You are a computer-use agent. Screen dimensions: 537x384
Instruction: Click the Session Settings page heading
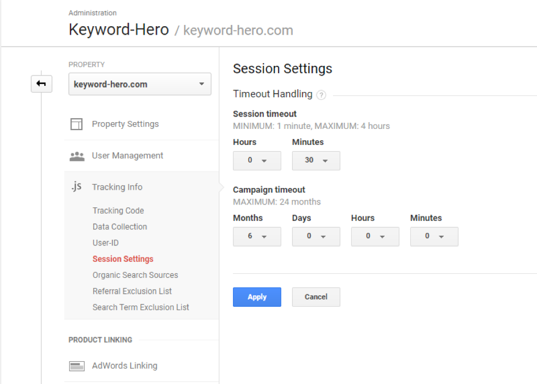point(282,69)
